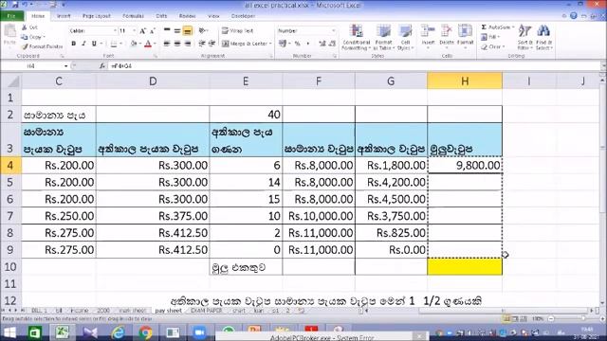Set top vertical alignment
Screen dimensions: 607x341
167,30
